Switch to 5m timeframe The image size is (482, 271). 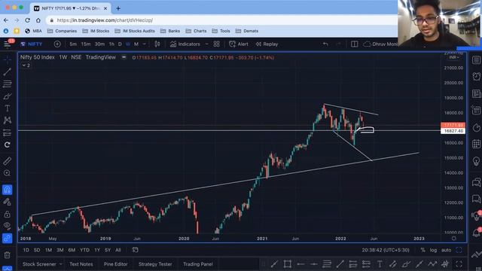tap(73, 44)
